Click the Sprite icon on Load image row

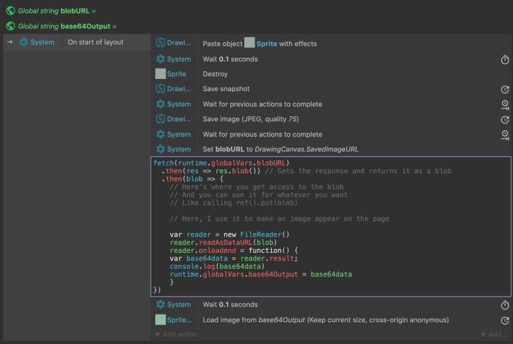[160, 320]
